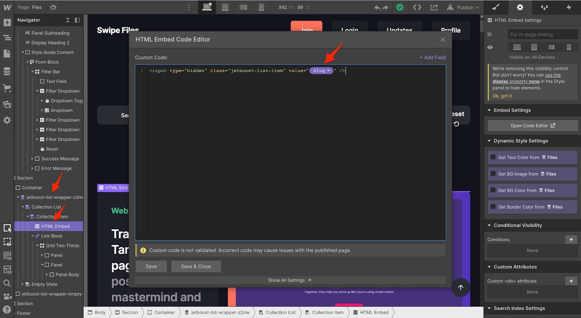Click Collection List breadcrumb
581x318 pixels.
point(277,312)
